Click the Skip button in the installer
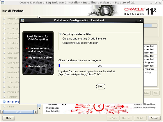This screenshot has height=122, width=163. [156, 93]
